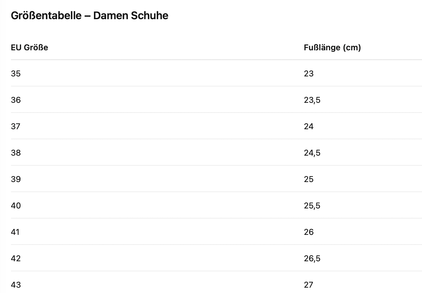Select EU size 42 cell

(x=16, y=258)
